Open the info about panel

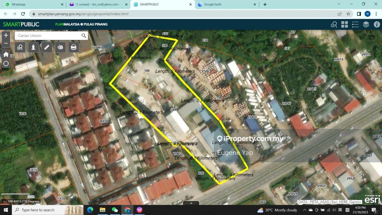pos(377,24)
